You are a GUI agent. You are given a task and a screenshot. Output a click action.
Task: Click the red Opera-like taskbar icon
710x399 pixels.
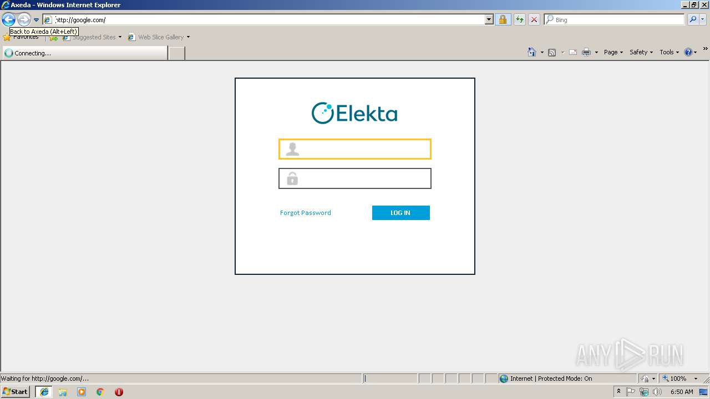pos(119,392)
